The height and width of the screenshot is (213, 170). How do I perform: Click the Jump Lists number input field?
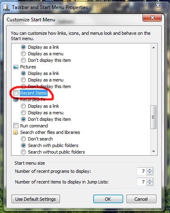(x=142, y=182)
